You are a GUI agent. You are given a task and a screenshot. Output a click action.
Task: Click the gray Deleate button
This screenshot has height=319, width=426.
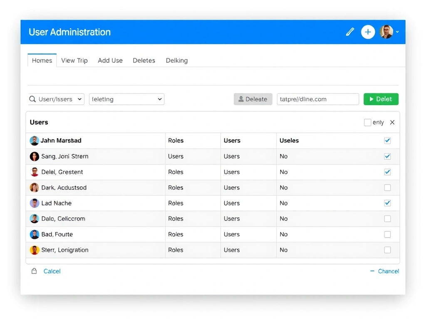[253, 99]
